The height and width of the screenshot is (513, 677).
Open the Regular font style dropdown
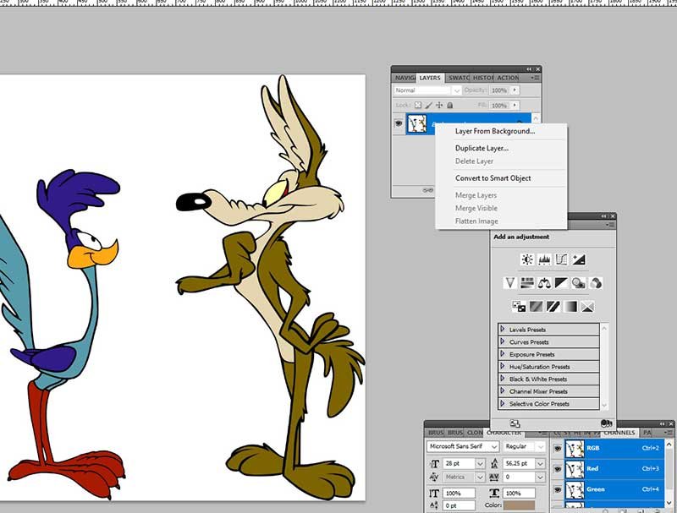(541, 446)
